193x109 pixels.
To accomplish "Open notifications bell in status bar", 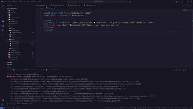I will 191,108.
